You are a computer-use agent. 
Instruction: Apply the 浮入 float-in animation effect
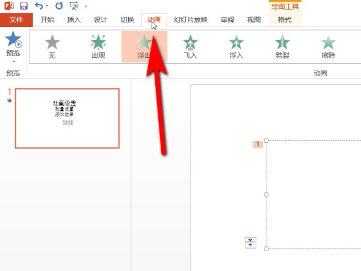pyautogui.click(x=236, y=47)
